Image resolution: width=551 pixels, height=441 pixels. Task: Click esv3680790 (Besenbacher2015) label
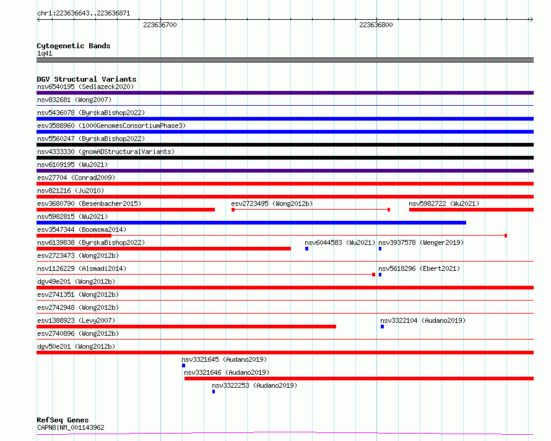click(x=89, y=203)
